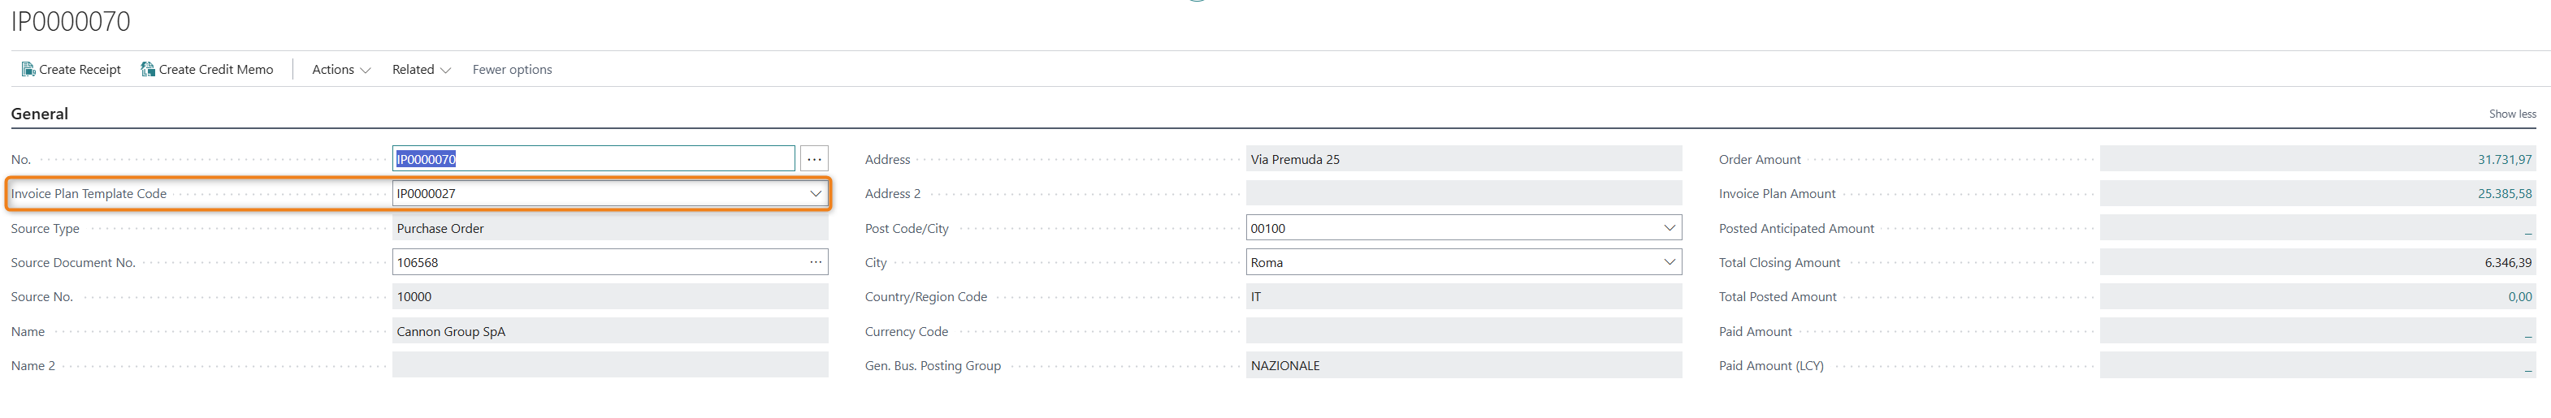This screenshot has width=2551, height=418.
Task: Click the Gen. Bus. Posting Group field
Action: click(x=1462, y=365)
